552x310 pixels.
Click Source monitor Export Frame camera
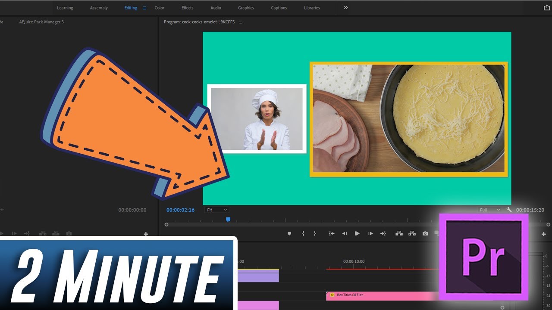pyautogui.click(x=69, y=233)
